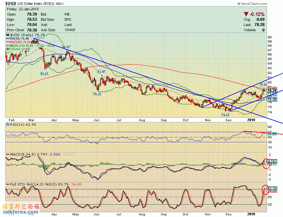This screenshot has height=217, width=283.
Task: Click the RSI(14) 62.93 panel label
Action: pyautogui.click(x=21, y=124)
